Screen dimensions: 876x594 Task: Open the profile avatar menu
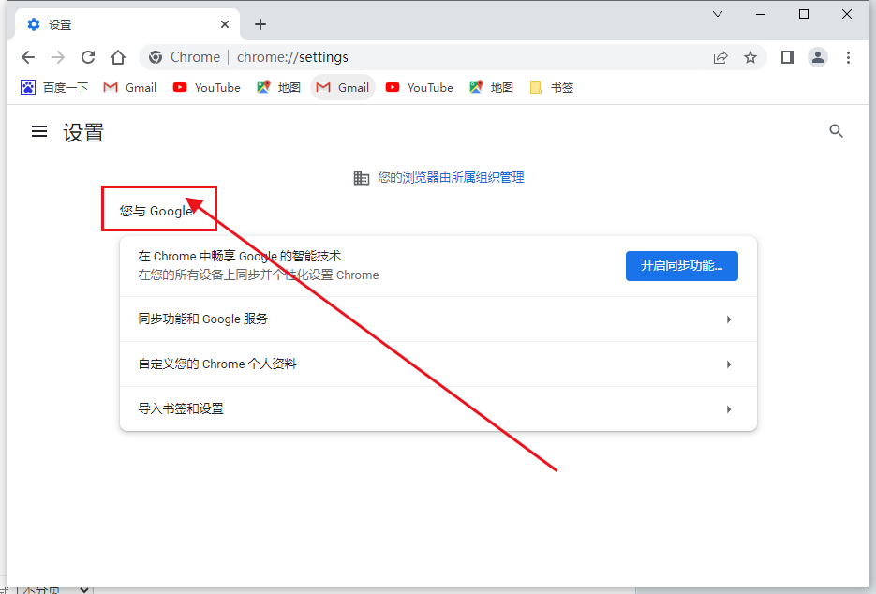(x=818, y=57)
